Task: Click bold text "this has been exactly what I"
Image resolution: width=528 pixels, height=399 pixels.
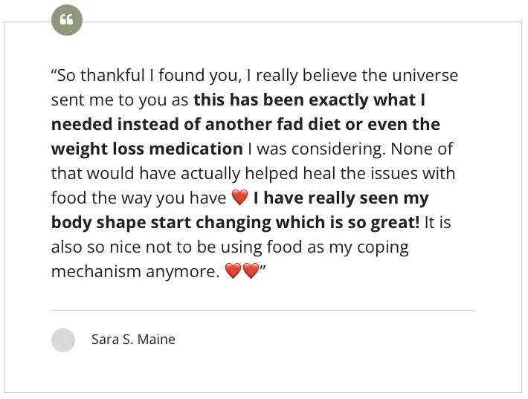Action: click(x=309, y=100)
